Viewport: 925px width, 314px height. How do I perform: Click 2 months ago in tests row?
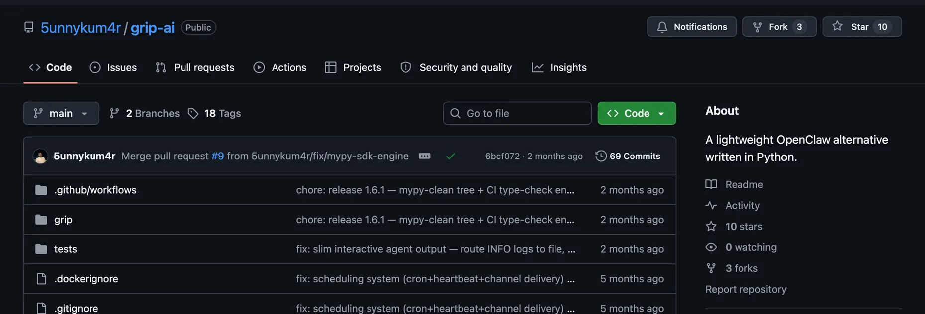(x=632, y=249)
